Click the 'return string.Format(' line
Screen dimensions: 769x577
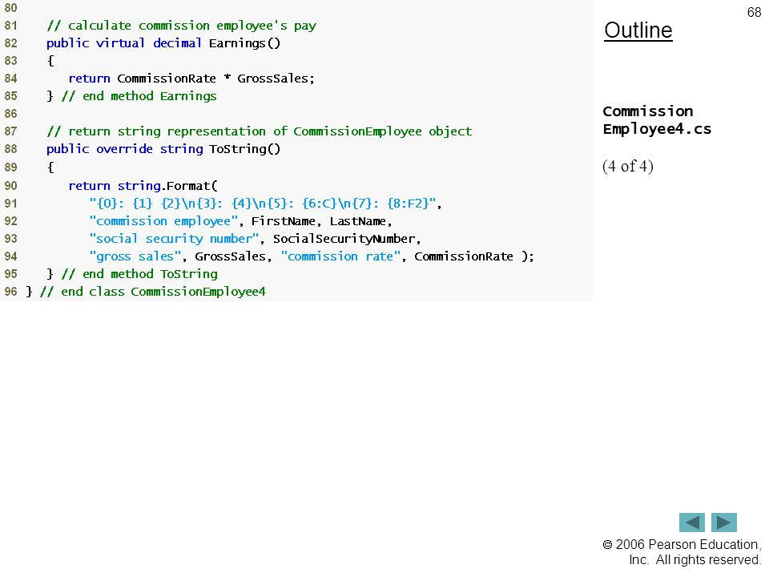(x=143, y=186)
